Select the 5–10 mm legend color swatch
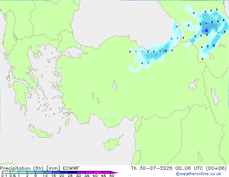Screen dimensions: 229x177 click(39, 172)
